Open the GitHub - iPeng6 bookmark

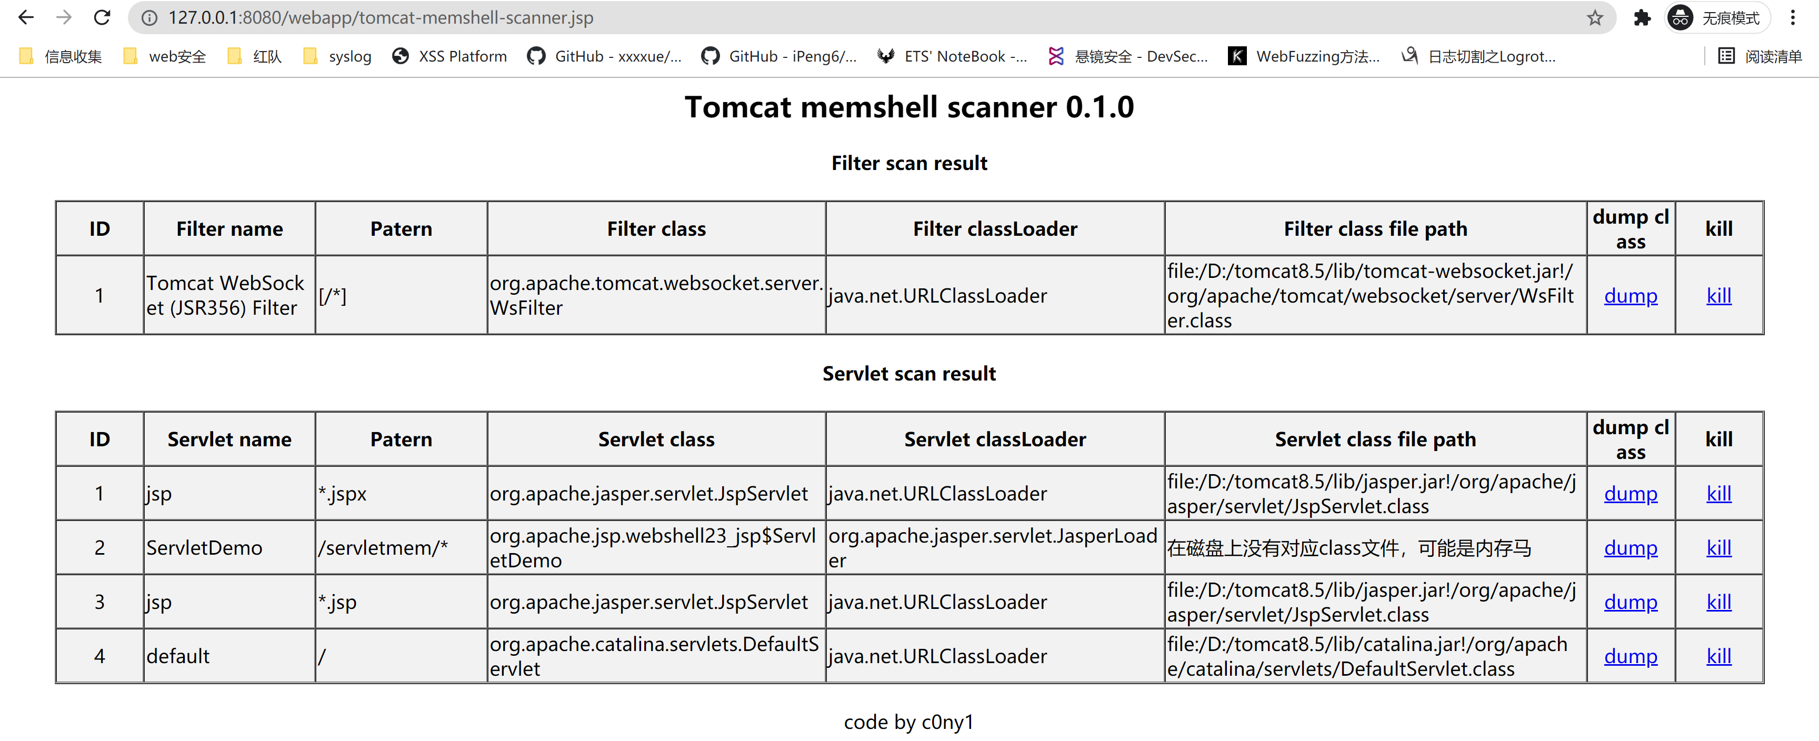(779, 56)
